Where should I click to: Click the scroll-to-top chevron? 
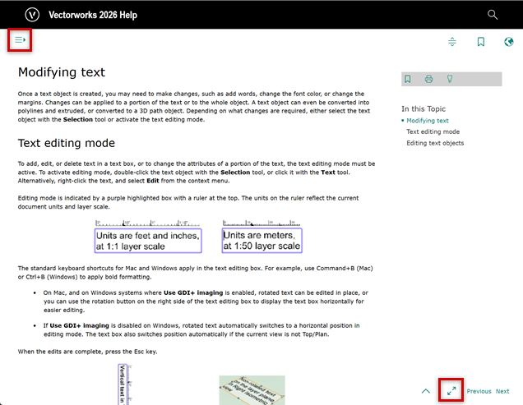[425, 391]
